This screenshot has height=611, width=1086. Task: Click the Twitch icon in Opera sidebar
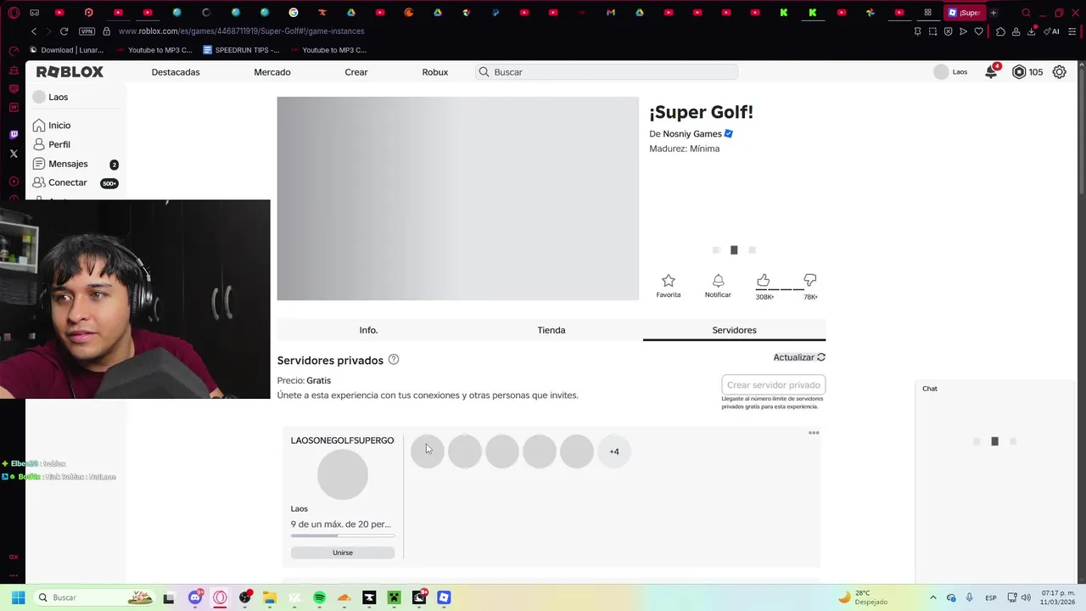(14, 134)
